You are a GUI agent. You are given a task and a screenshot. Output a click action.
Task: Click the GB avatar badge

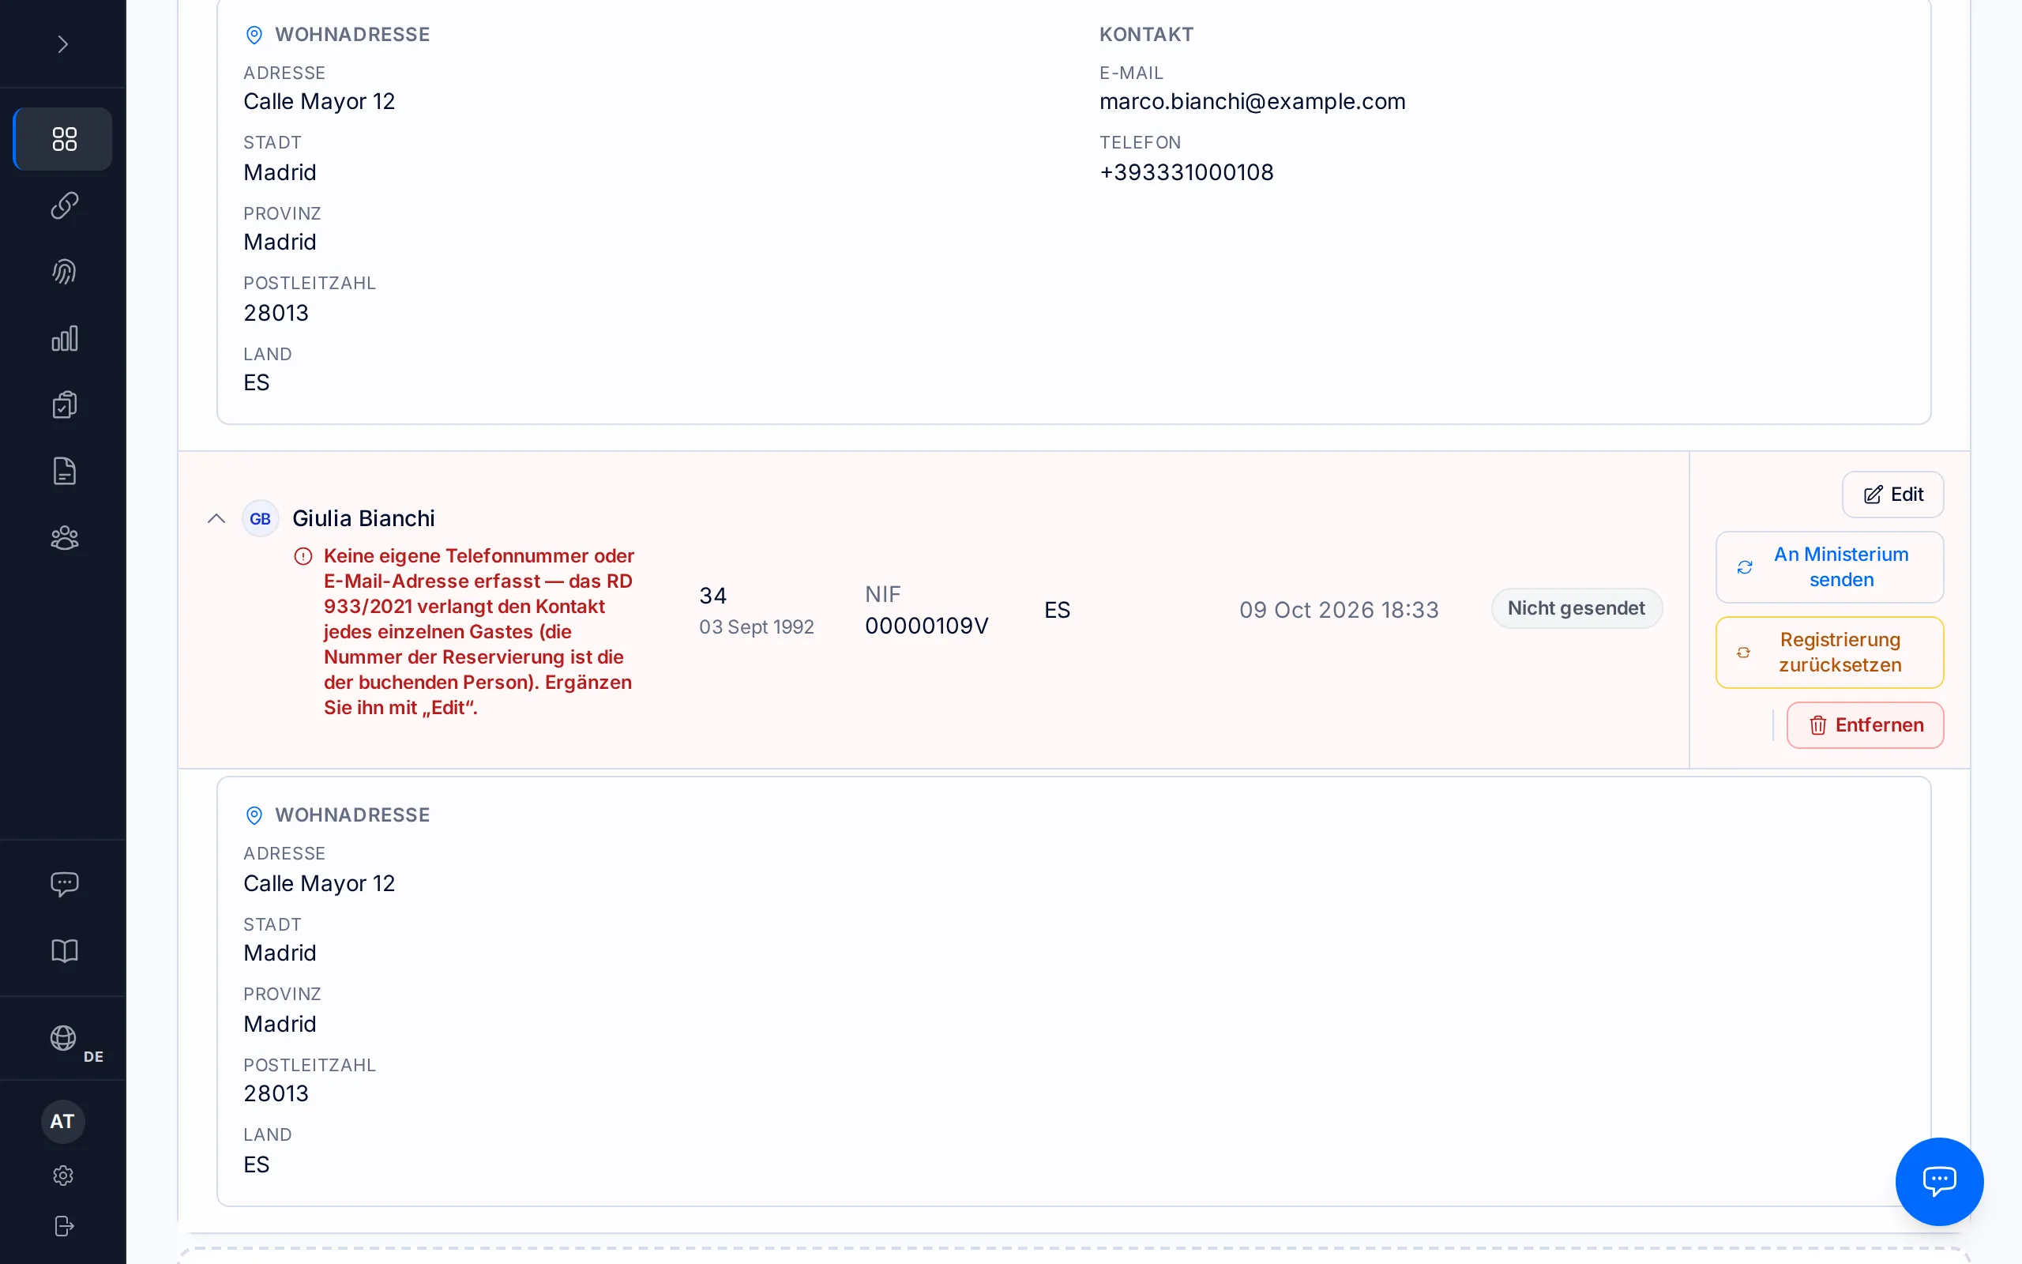point(260,518)
